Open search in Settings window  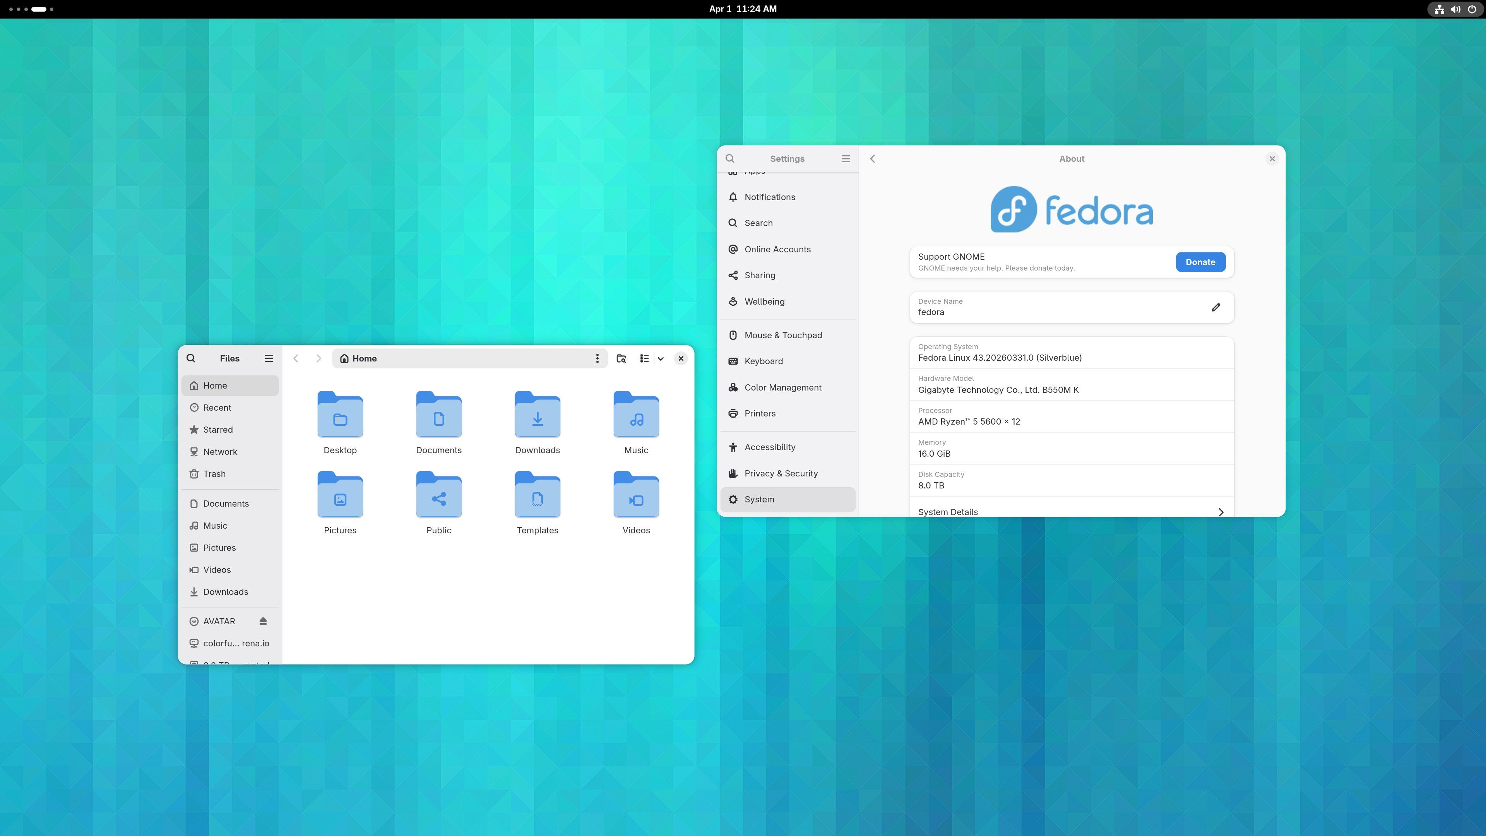coord(730,159)
